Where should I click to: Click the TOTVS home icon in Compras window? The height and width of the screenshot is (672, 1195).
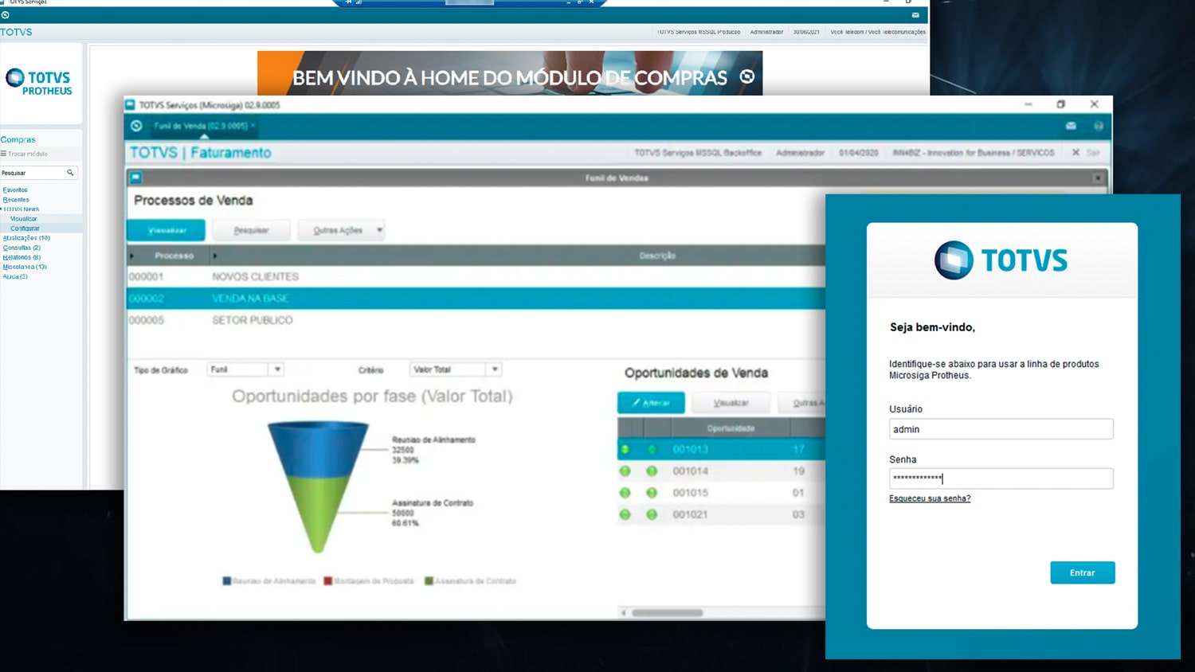coord(6,15)
